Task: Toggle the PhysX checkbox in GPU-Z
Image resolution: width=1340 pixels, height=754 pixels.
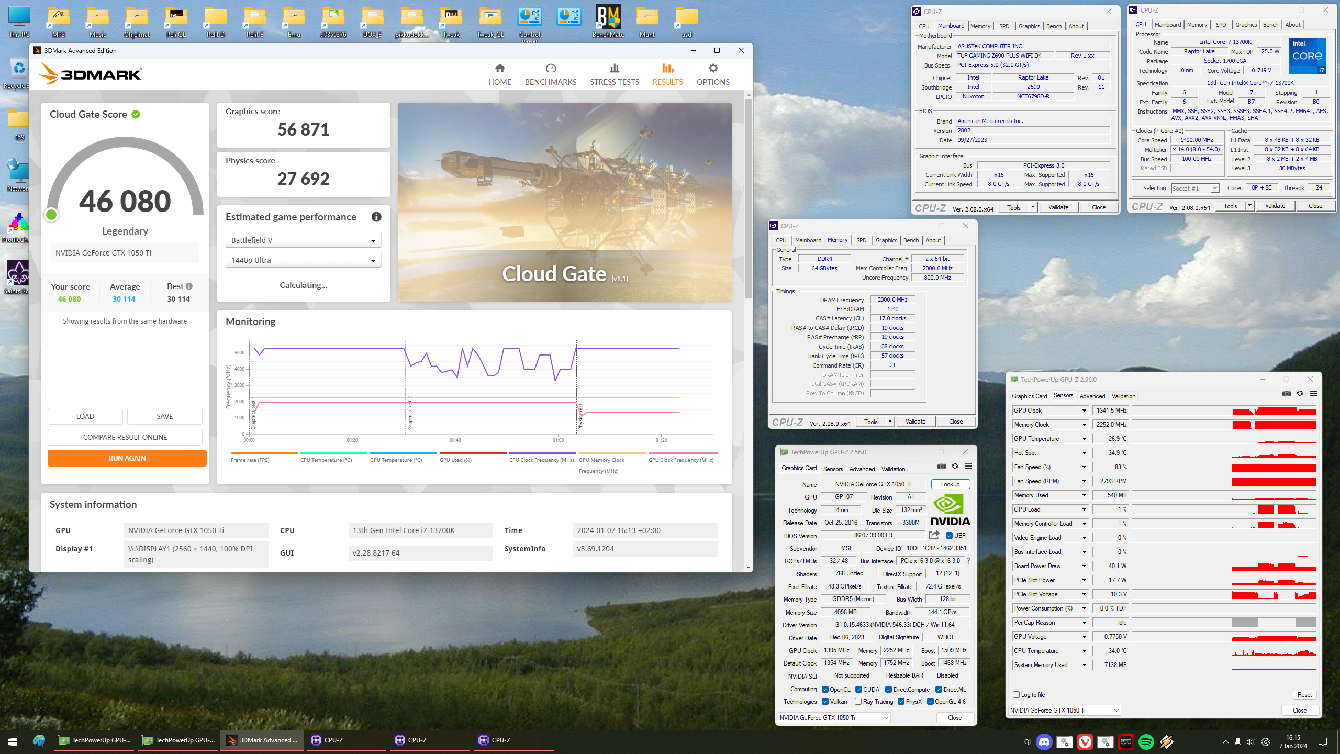Action: pyautogui.click(x=901, y=702)
